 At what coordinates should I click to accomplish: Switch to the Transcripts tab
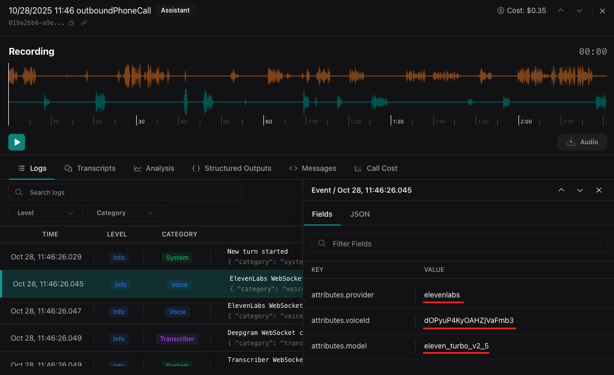(x=90, y=168)
